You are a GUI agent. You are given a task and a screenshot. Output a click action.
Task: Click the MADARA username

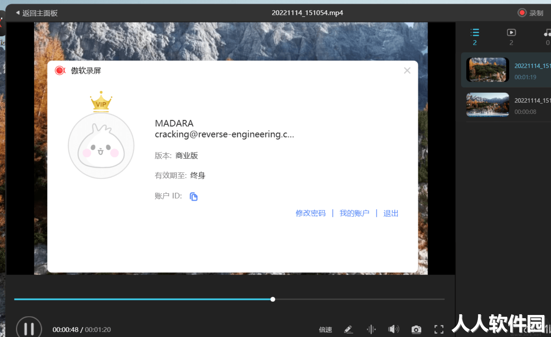(174, 123)
